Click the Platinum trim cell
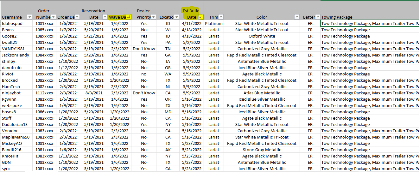 point(214,23)
